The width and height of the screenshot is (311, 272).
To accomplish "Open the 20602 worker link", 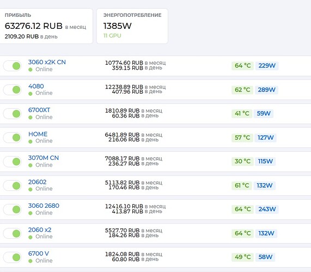I will click(x=37, y=182).
